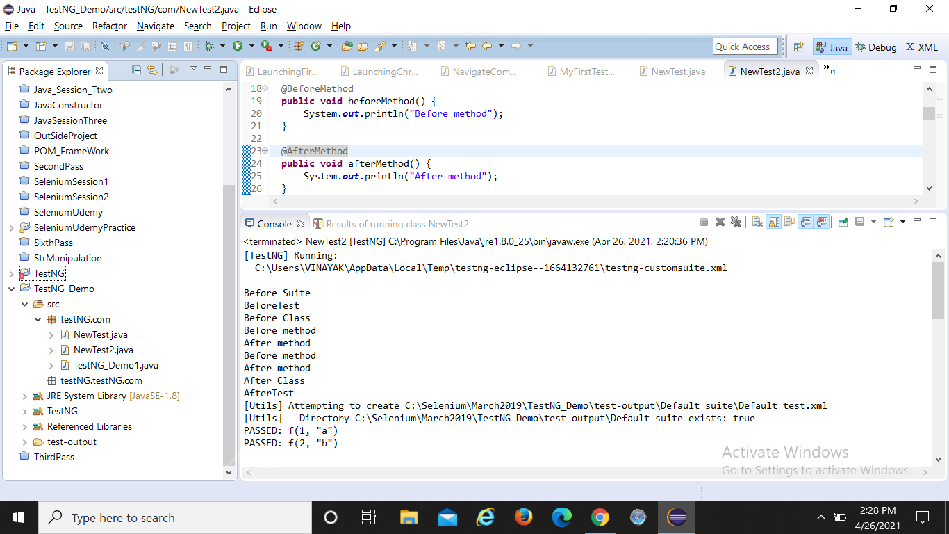Click the Open Type icon in toolbar
Image resolution: width=949 pixels, height=534 pixels.
coord(347,46)
